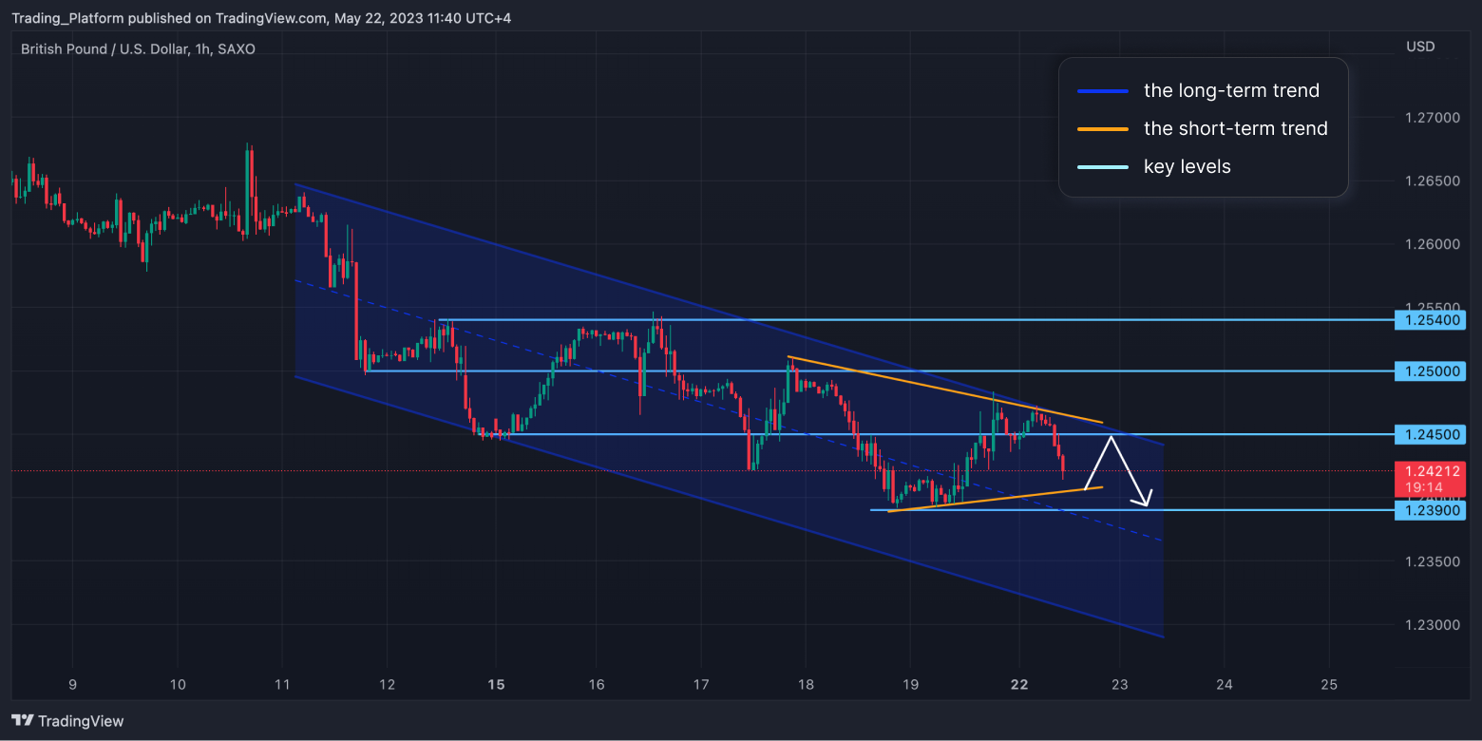Select the 1.25000 key level price tag
Screen dimensions: 1482x741
click(x=1430, y=370)
